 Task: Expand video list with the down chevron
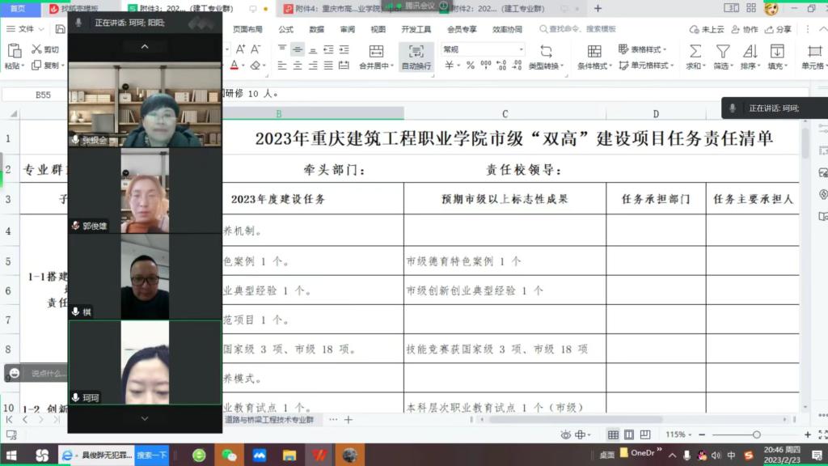point(145,418)
